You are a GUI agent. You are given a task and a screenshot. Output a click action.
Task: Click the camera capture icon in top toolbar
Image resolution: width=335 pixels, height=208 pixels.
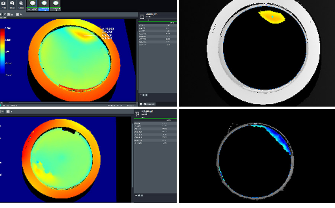tap(3, 3)
